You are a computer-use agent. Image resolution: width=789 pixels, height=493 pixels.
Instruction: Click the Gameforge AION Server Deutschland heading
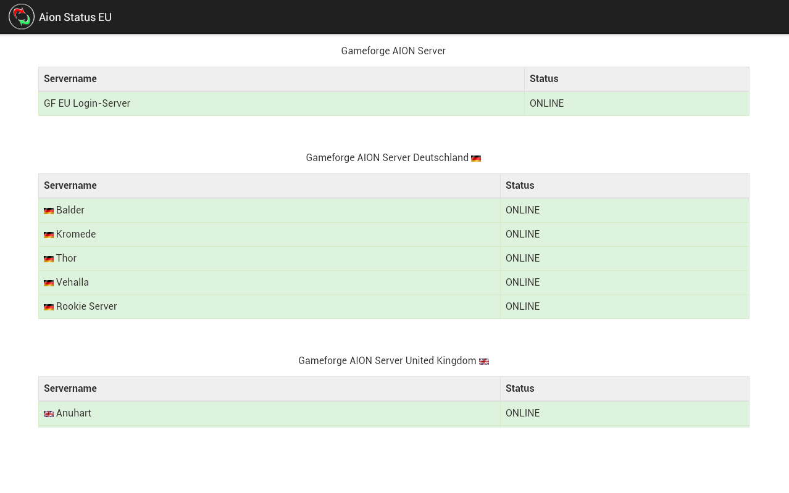(387, 158)
